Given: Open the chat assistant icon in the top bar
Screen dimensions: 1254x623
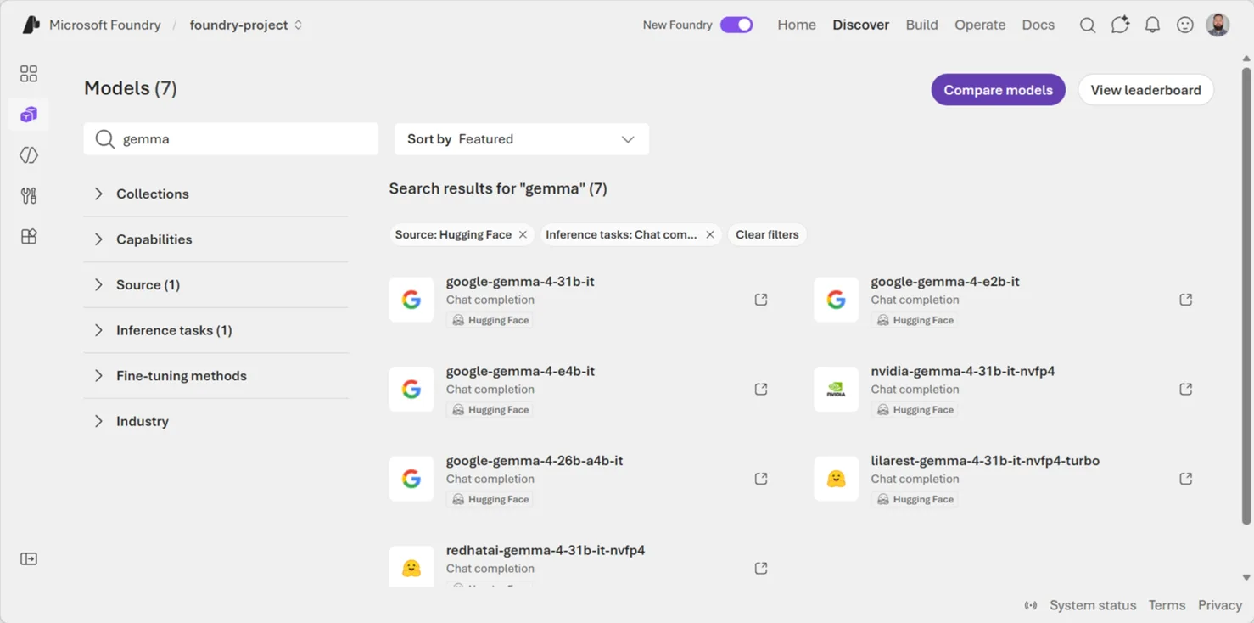Looking at the screenshot, I should click(x=1120, y=25).
